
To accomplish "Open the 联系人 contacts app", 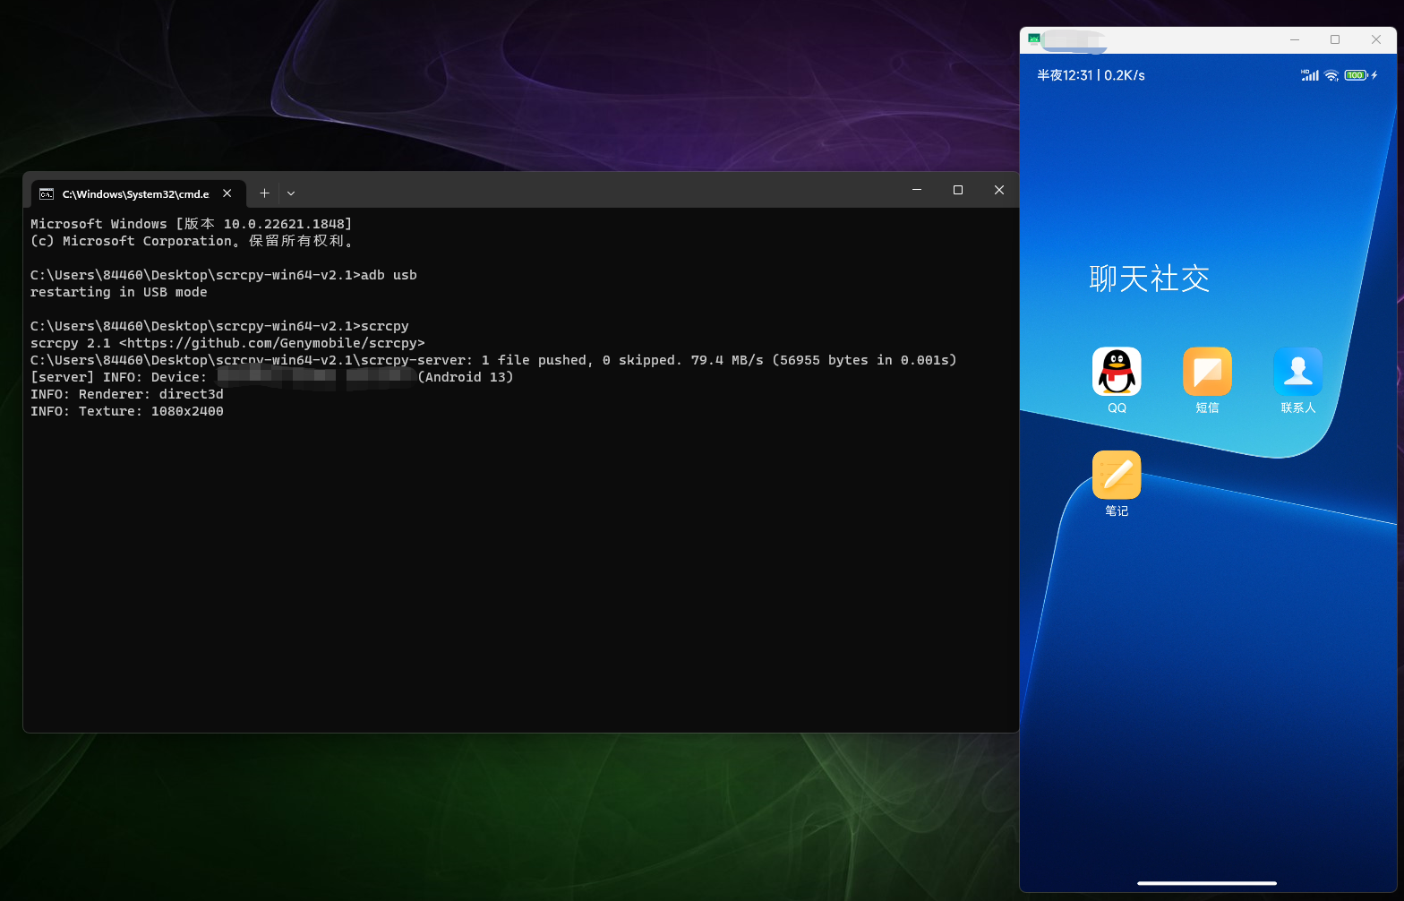I will point(1297,371).
